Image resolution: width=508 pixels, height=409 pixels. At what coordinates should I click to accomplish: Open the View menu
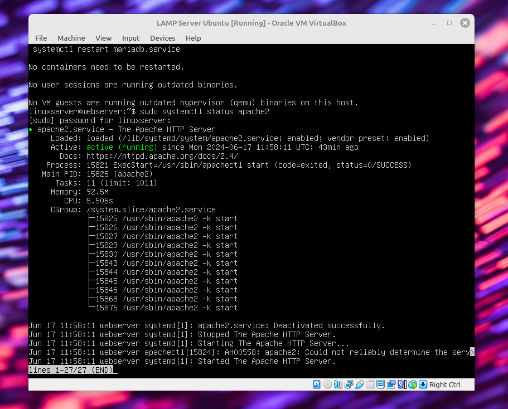click(x=104, y=38)
